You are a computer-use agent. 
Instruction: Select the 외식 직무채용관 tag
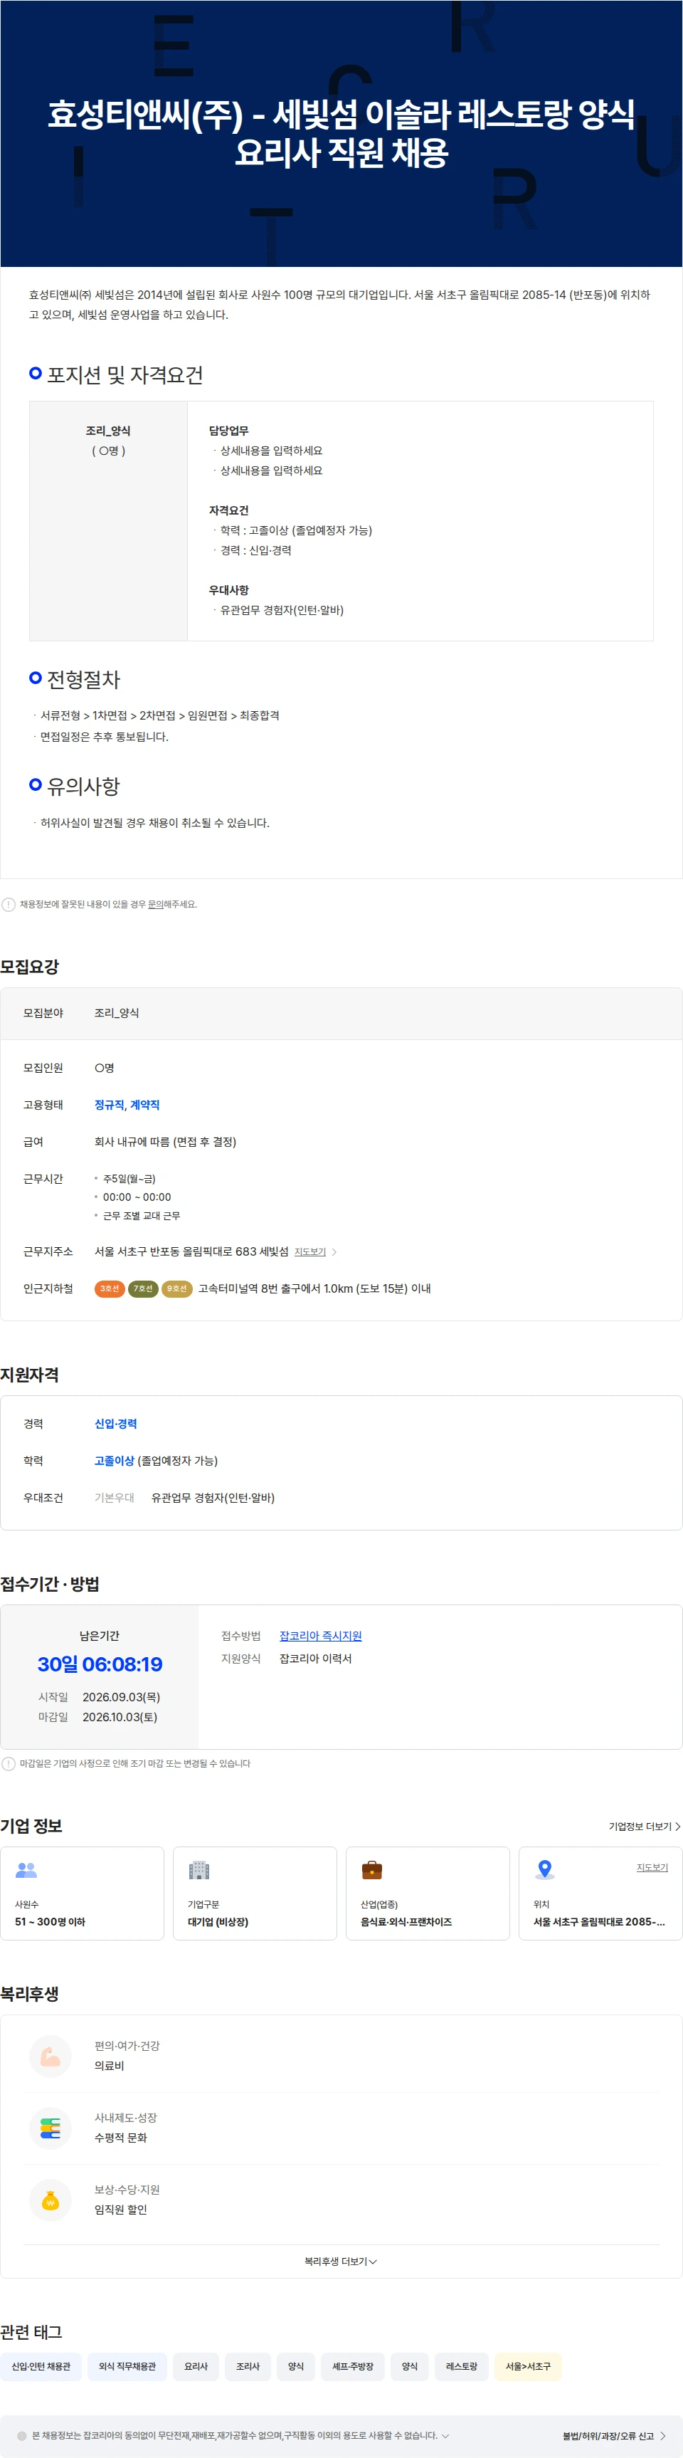coord(128,2366)
